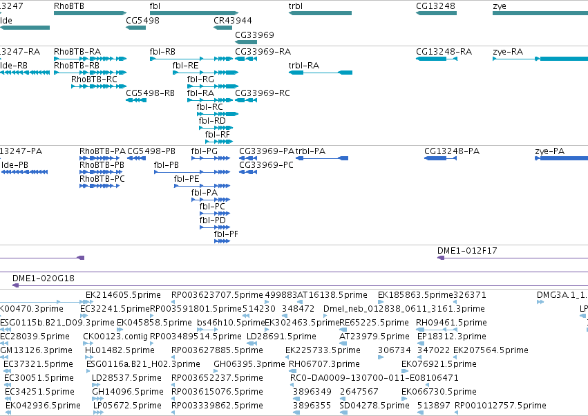Screen dimensions: 588x416
Task: Select the fbl-PE protein label
Action: point(187,179)
